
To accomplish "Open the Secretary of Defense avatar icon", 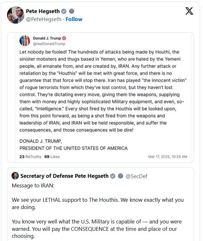I will coord(15,176).
